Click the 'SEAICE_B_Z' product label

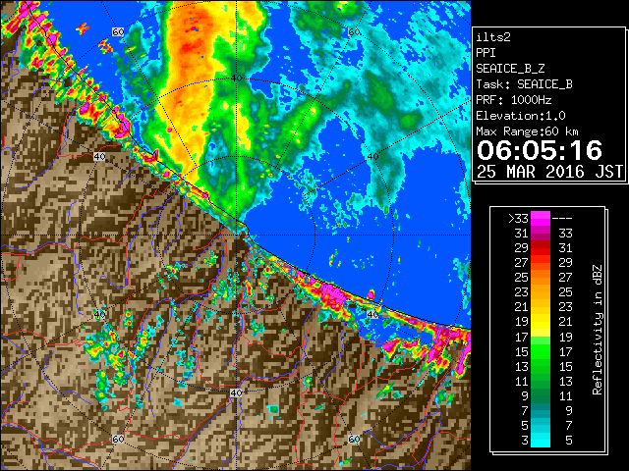tap(510, 69)
